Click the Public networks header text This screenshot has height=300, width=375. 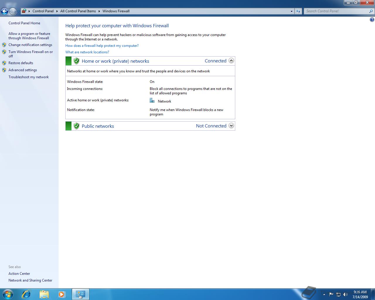pos(98,126)
